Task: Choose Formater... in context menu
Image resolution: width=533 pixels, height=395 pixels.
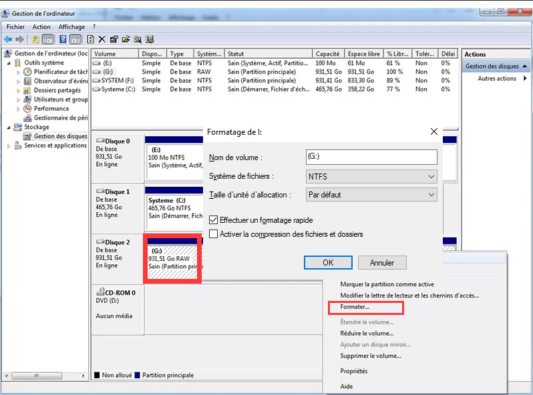Action: (x=355, y=307)
